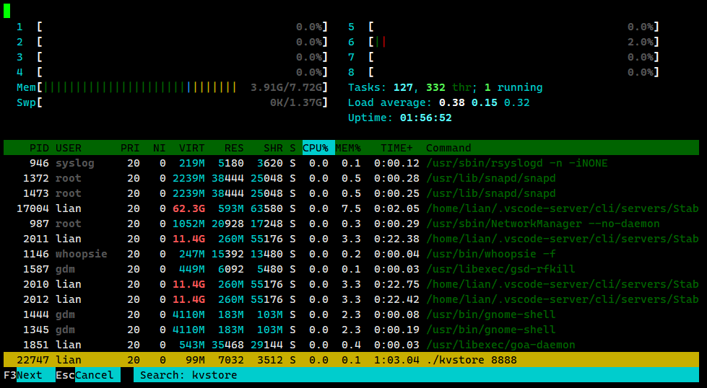Sort by the CPU% column header
This screenshot has height=388, width=707.
[x=315, y=148]
